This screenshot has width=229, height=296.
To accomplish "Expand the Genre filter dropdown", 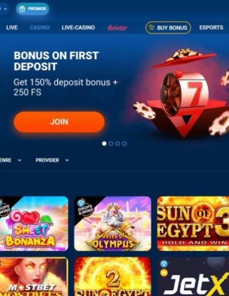I will [x=10, y=160].
